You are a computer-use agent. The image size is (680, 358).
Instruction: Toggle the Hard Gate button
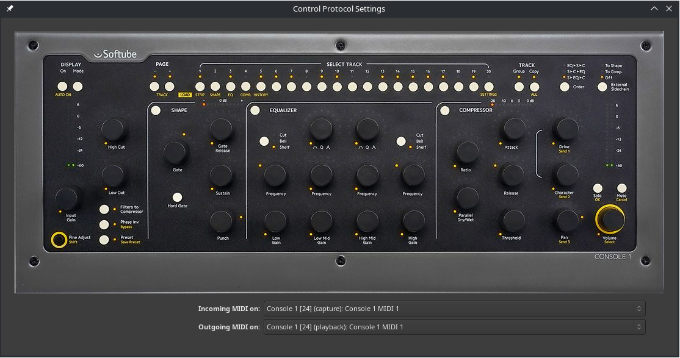(177, 197)
